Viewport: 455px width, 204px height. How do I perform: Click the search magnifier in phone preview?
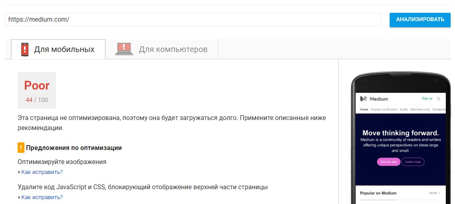point(439,99)
